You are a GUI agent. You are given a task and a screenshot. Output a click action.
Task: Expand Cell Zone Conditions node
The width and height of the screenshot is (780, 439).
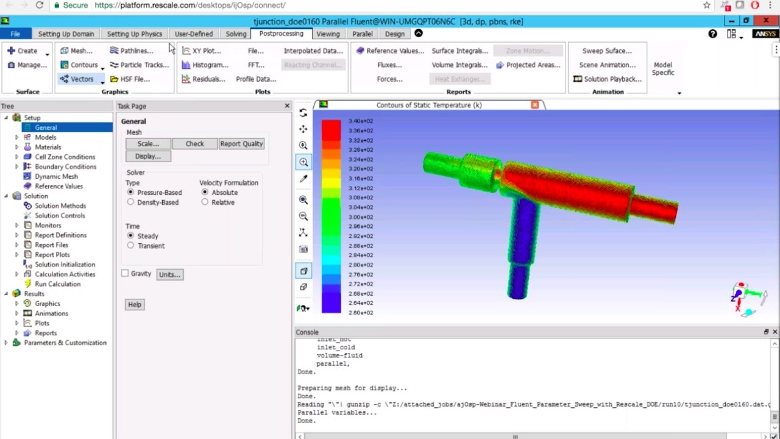(x=16, y=157)
